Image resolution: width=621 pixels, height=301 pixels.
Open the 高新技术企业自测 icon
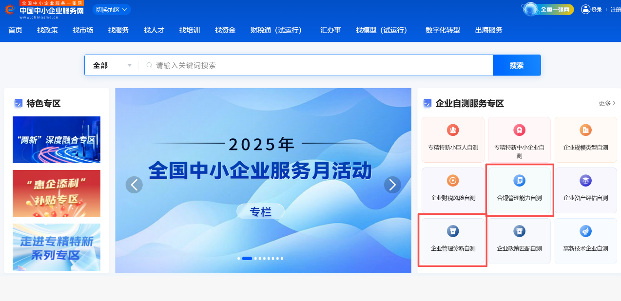585,231
